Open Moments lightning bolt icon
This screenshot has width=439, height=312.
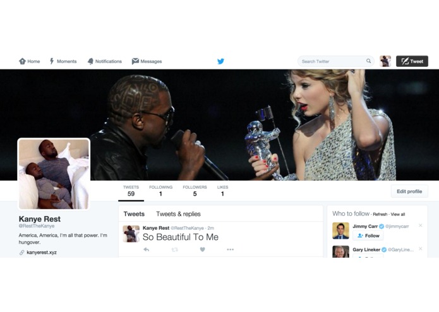pos(52,61)
